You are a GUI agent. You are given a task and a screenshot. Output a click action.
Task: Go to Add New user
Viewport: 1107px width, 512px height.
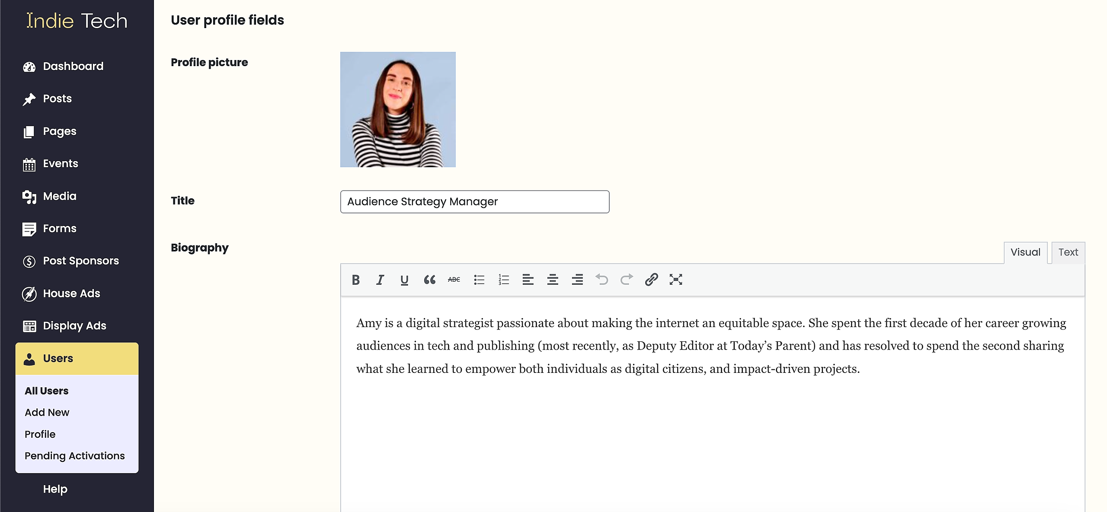tap(47, 412)
